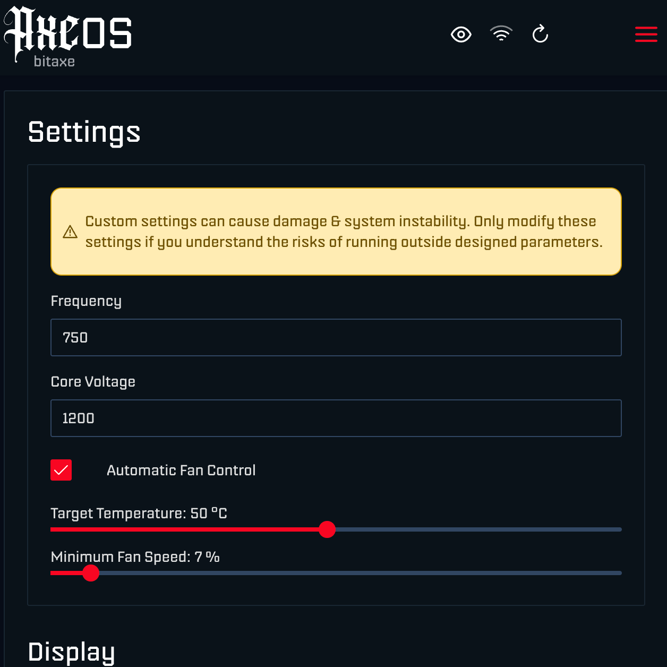Adjust the Target Temperature slider handle
Viewport: 667px width, 667px height.
point(328,529)
